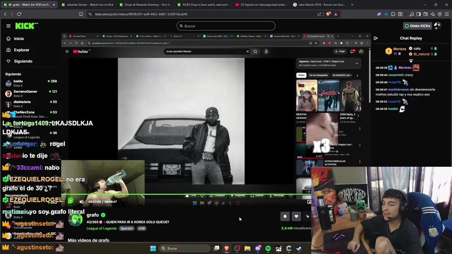Screen dimensions: 452x254
Task: Show more YouTube filter chips arrow
Action: tap(357, 75)
